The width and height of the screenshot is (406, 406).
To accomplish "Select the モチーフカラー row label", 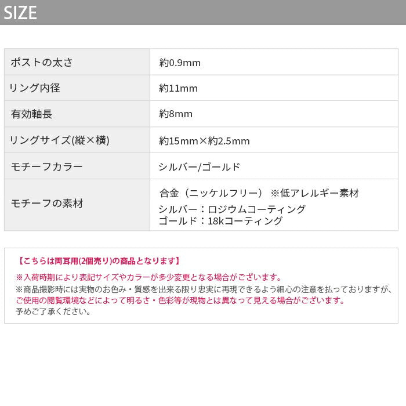I will (47, 167).
